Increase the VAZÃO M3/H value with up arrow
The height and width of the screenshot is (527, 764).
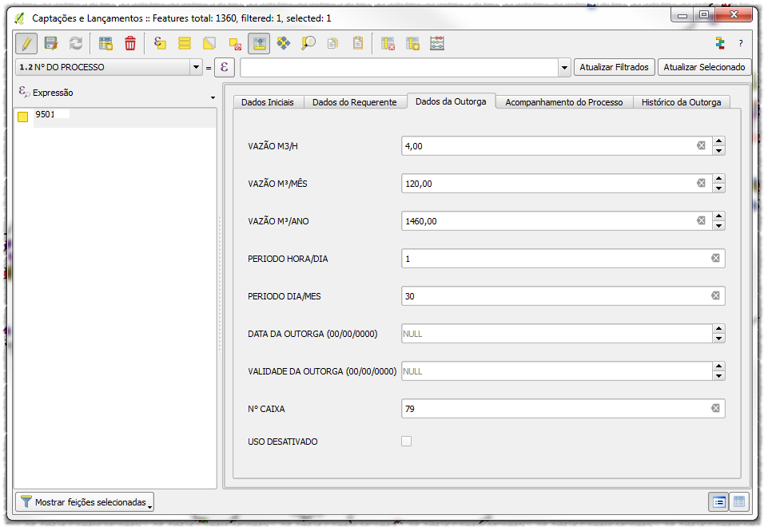click(718, 141)
